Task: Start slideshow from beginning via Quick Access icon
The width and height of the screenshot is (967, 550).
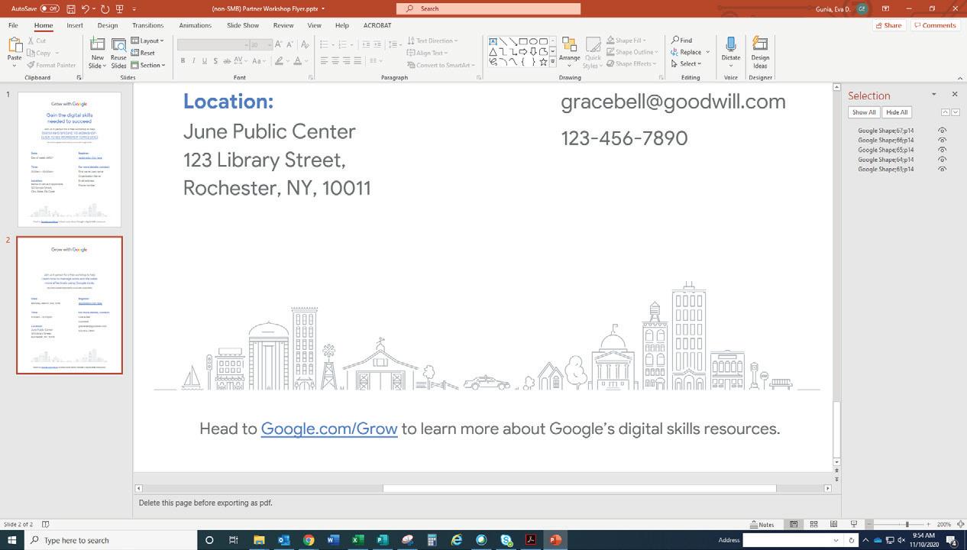Action: point(119,8)
